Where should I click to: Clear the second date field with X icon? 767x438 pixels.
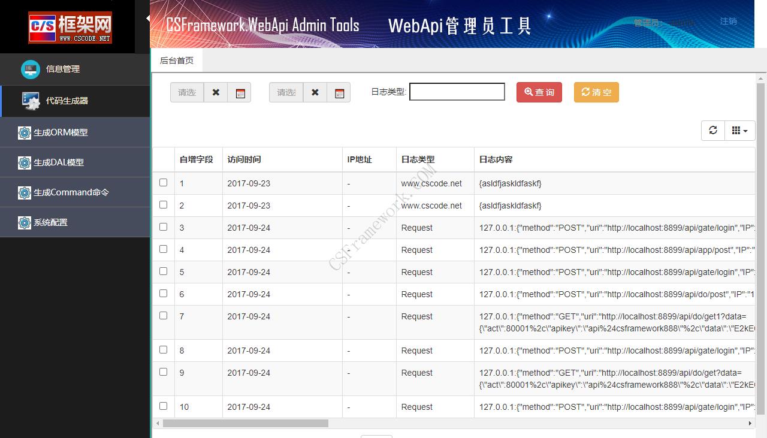[315, 92]
